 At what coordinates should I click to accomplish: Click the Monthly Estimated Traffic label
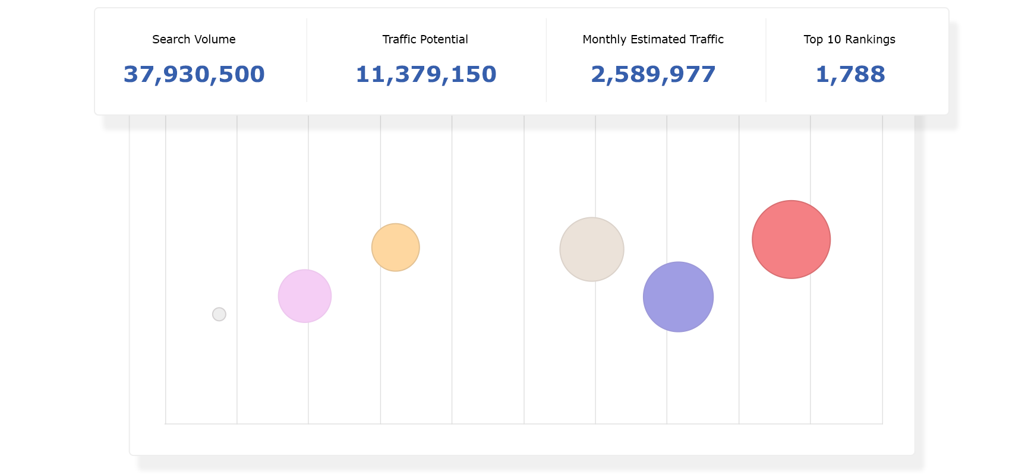click(x=653, y=39)
